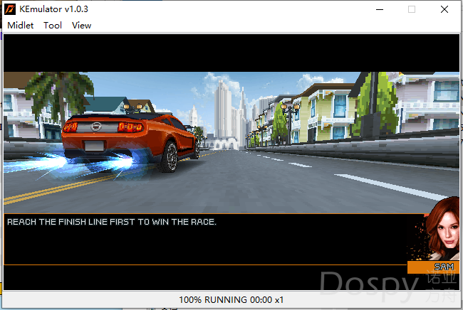Viewport: 463px width, 310px height.
Task: Click the '100% RUNNING 00:00 x1' status bar
Action: coord(231,300)
